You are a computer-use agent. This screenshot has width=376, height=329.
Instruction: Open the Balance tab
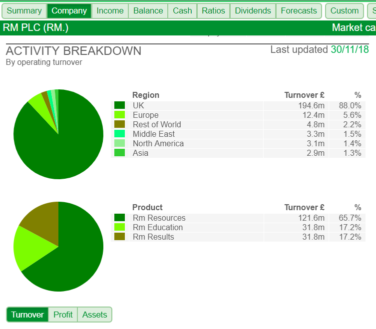(x=148, y=11)
